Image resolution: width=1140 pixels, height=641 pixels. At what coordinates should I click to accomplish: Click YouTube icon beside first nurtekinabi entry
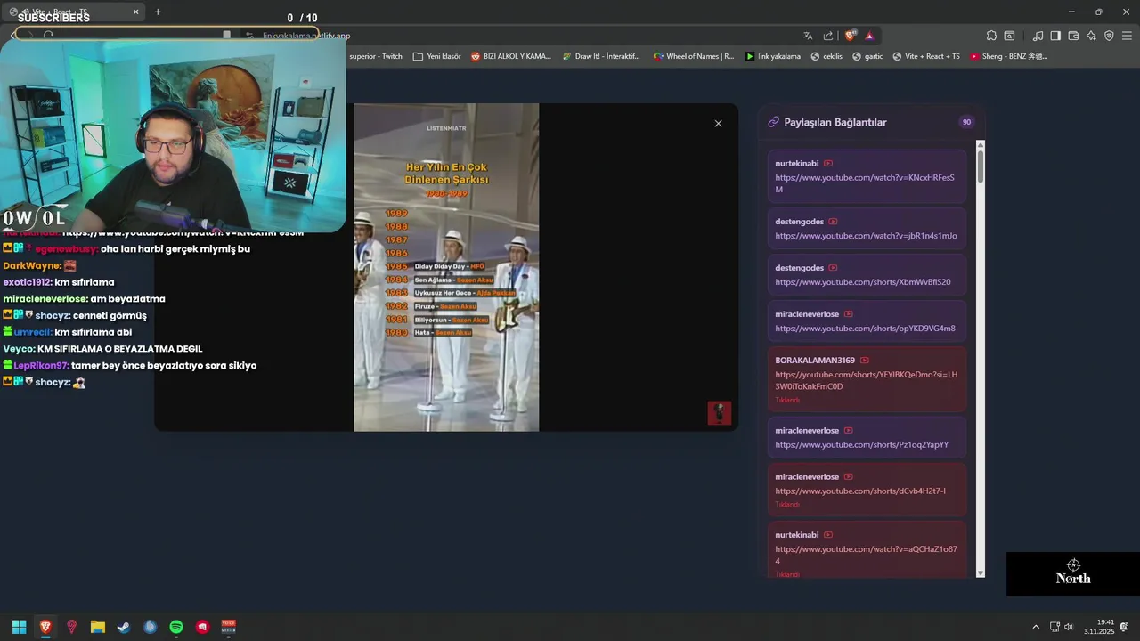(x=828, y=164)
